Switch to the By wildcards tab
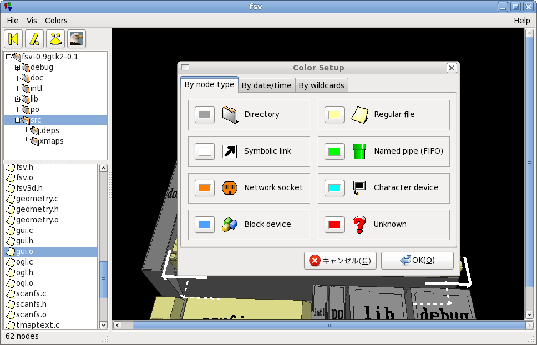The image size is (537, 345). coord(322,85)
